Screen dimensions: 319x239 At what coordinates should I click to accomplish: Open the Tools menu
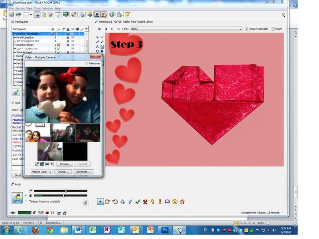[x=37, y=8]
